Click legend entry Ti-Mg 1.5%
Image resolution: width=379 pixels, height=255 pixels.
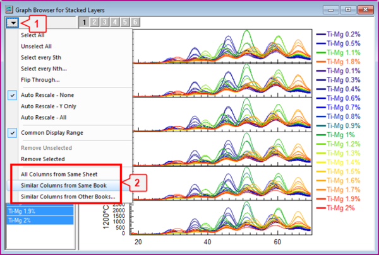click(338, 172)
